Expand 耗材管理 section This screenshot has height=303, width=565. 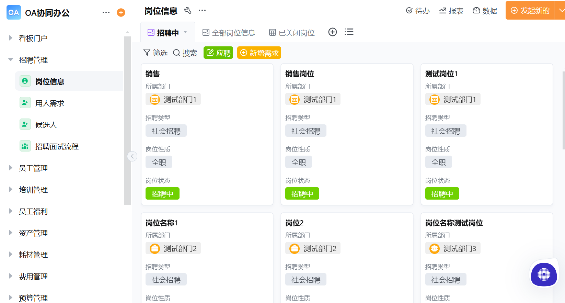[10, 255]
